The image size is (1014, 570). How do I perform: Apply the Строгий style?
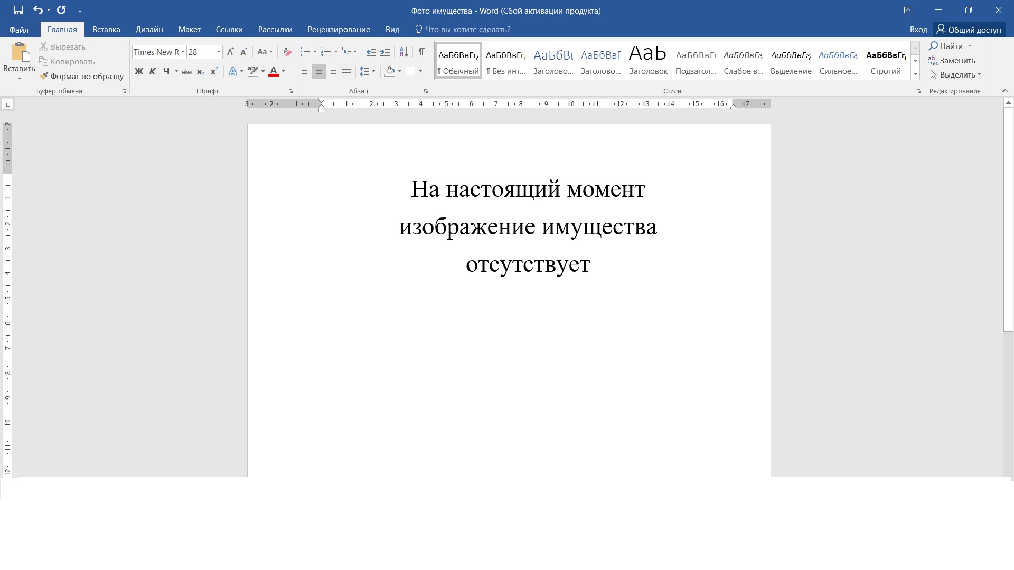886,61
